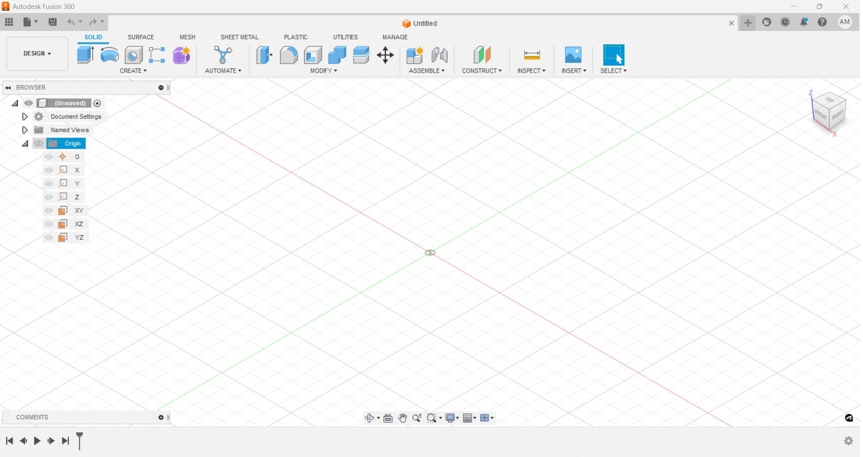Open the Data Panel grid icon
Image resolution: width=863 pixels, height=457 pixels.
pyautogui.click(x=9, y=22)
